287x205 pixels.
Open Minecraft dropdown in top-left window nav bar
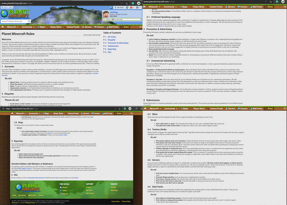pos(12,27)
